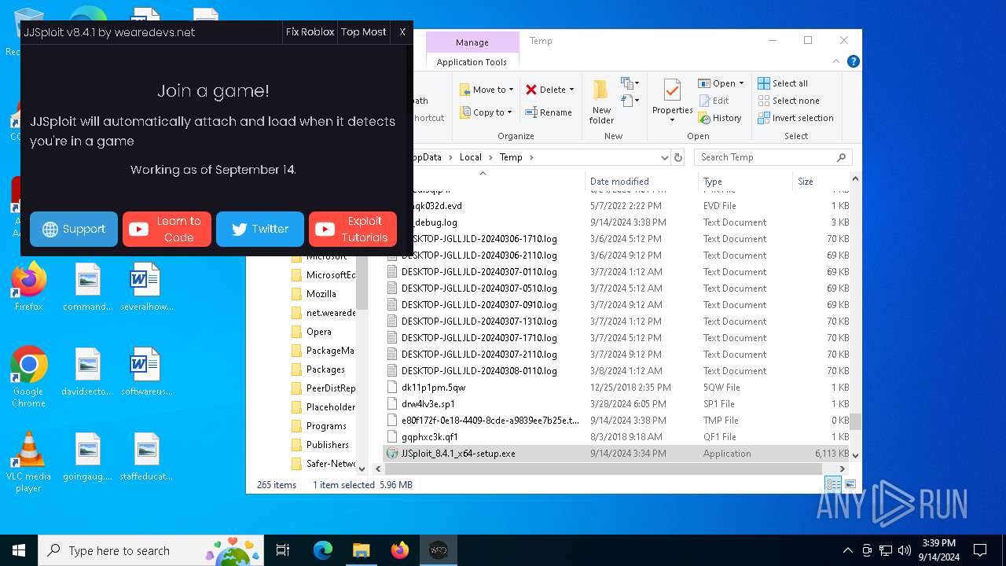Expand the address bar history dropdown

[665, 157]
